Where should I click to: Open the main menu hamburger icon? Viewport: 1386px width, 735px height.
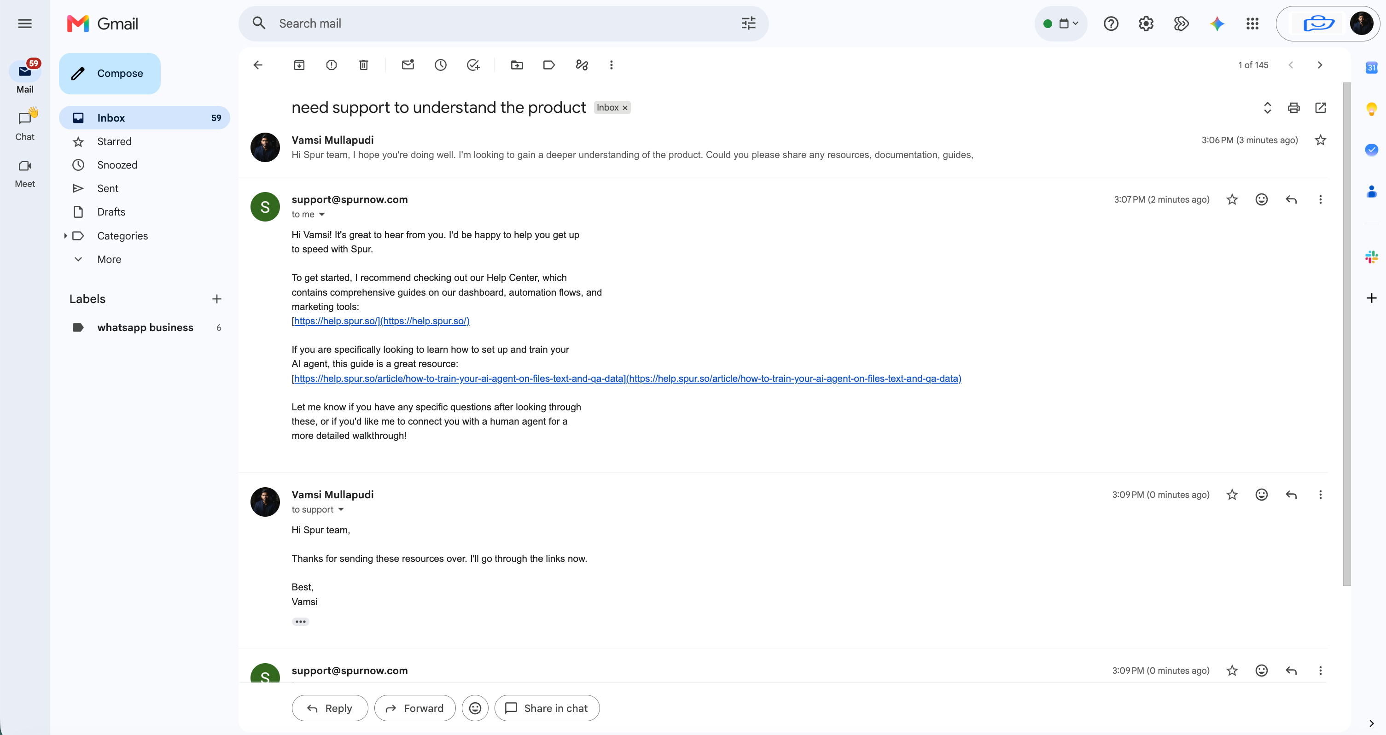(25, 23)
